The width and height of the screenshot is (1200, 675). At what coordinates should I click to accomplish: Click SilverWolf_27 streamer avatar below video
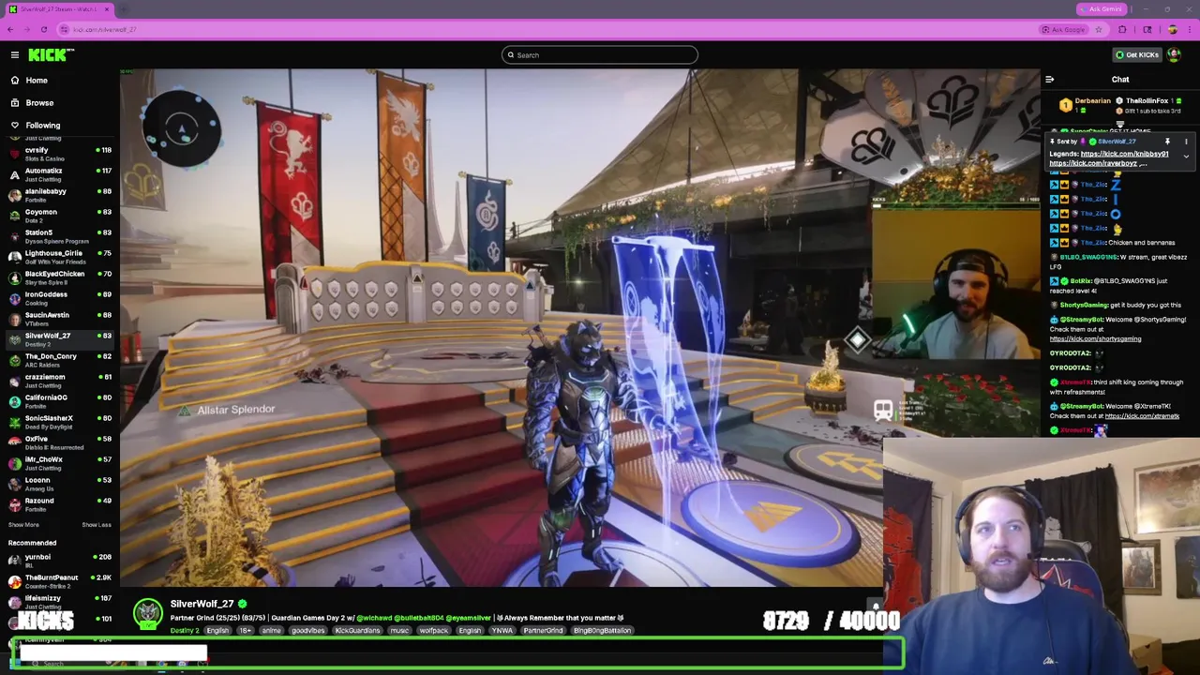[x=147, y=614]
